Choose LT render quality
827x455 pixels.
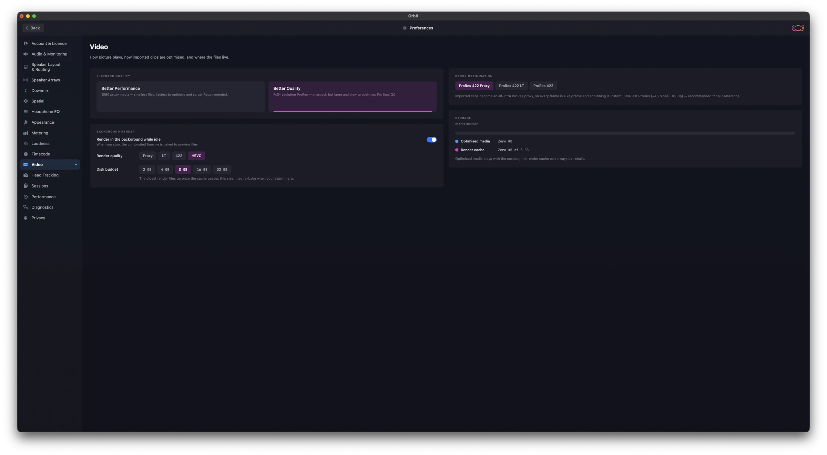coord(164,156)
